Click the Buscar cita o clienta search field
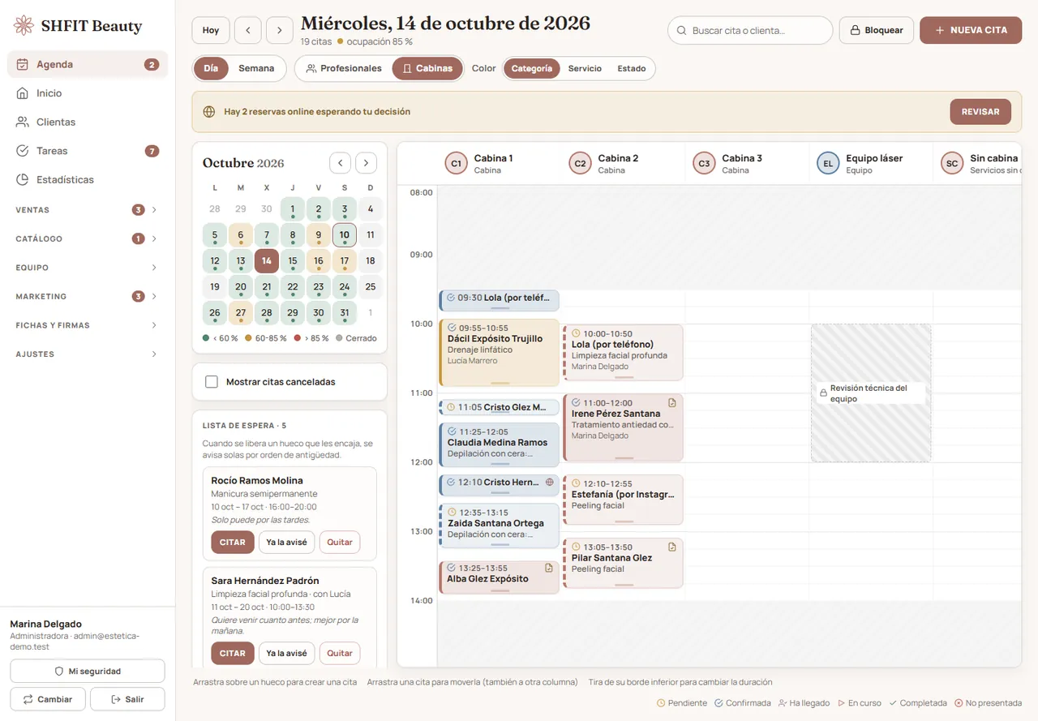Screen dimensions: 1038x721 pos(750,31)
